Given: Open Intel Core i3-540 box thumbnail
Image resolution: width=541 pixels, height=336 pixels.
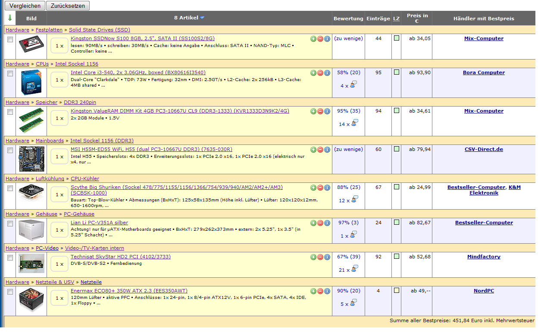Looking at the screenshot, I should click(31, 83).
